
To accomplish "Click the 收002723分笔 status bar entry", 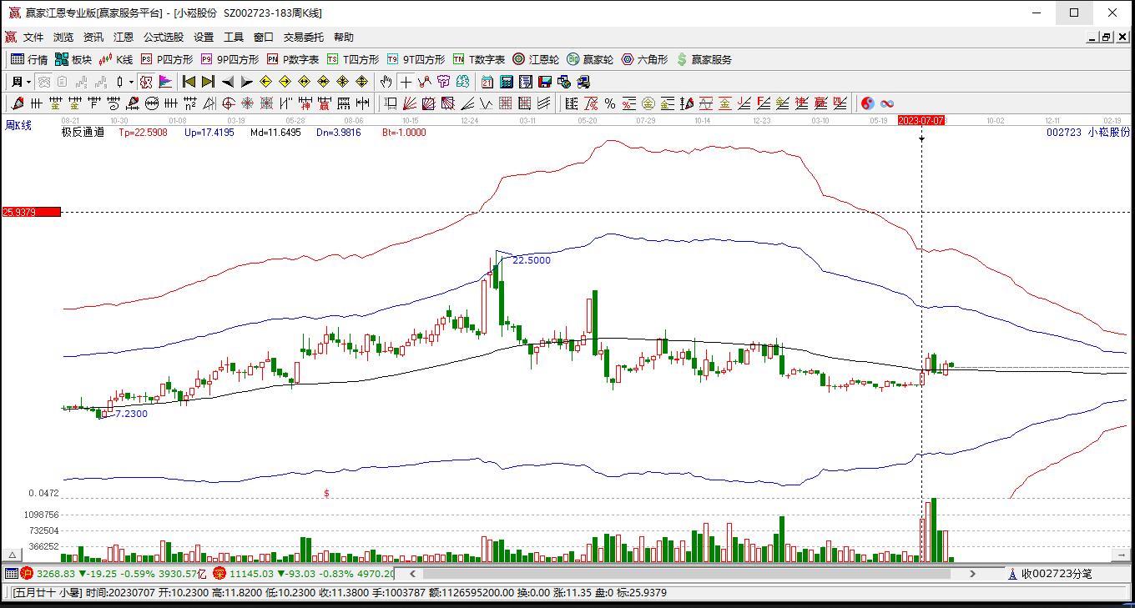I will [x=1060, y=574].
